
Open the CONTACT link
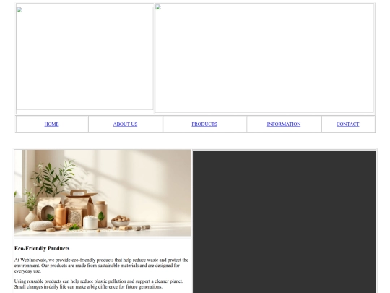(x=347, y=124)
